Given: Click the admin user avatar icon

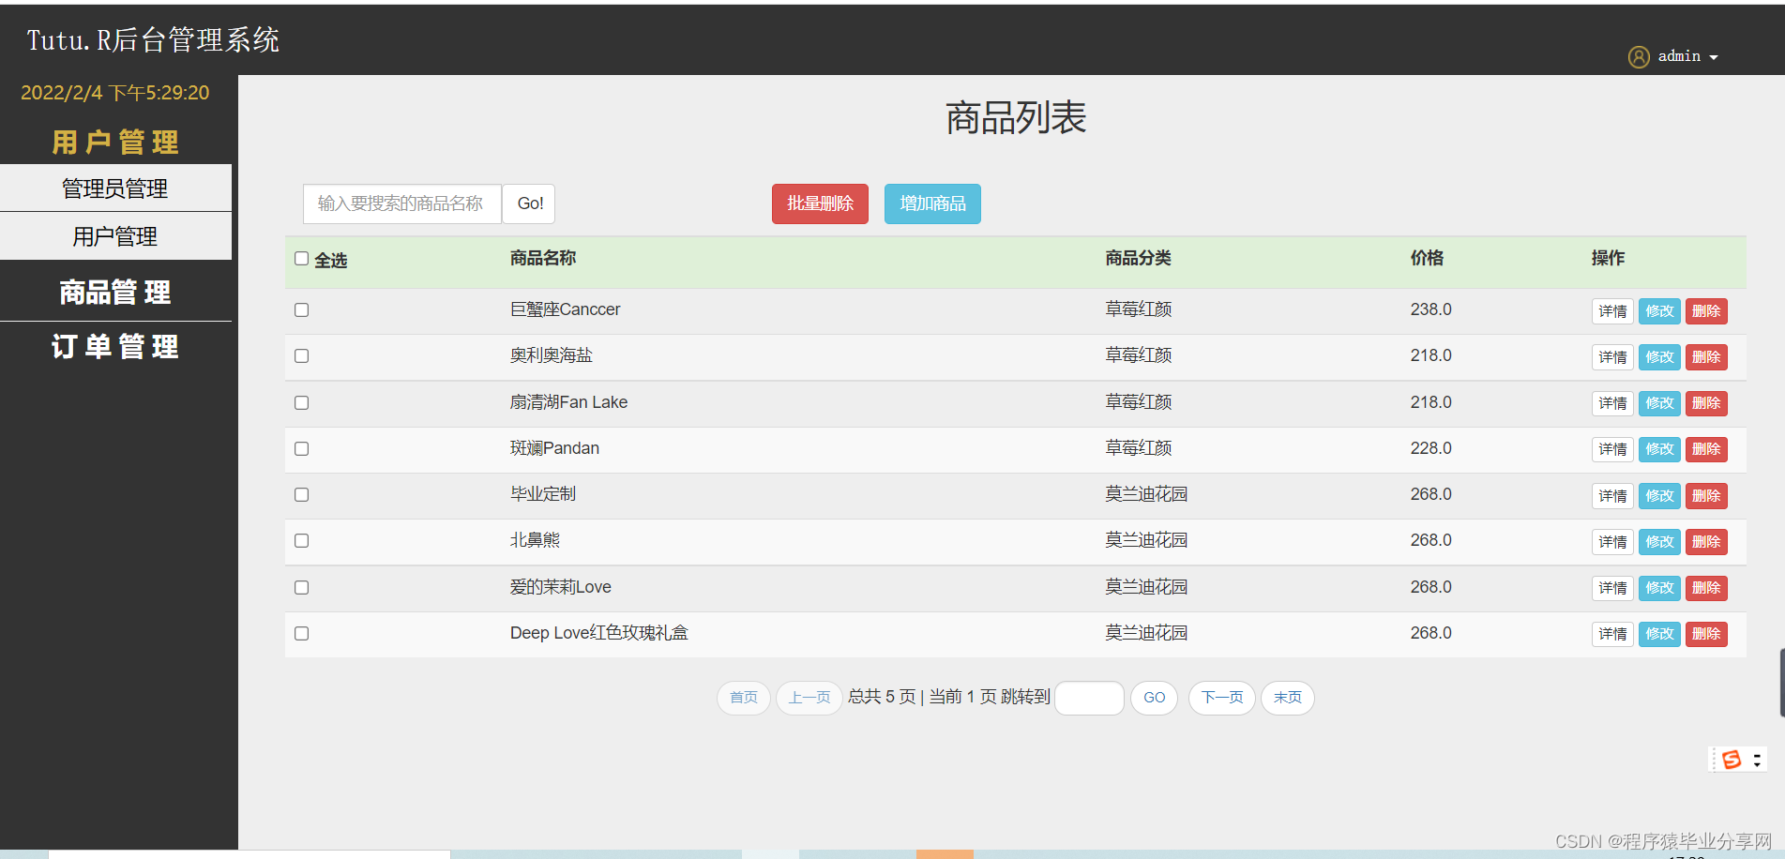Looking at the screenshot, I should coord(1638,56).
